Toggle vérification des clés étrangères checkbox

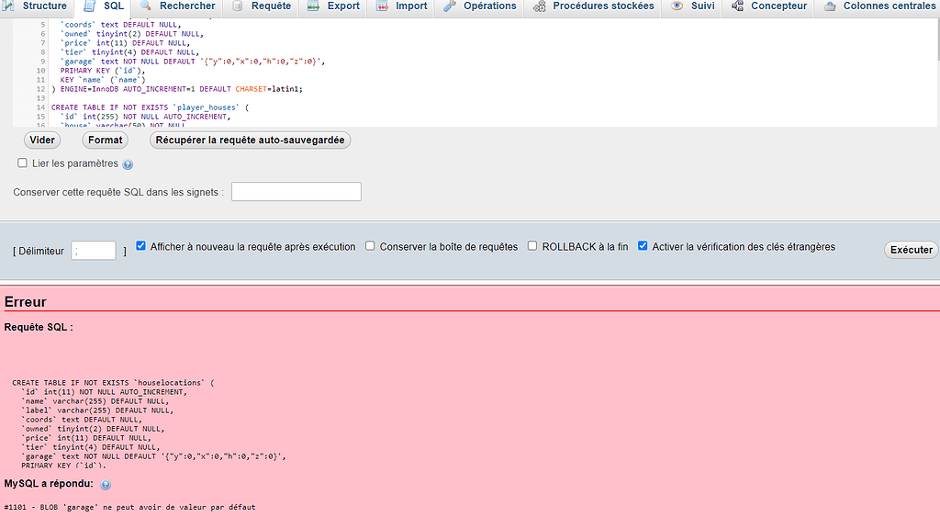click(x=643, y=246)
